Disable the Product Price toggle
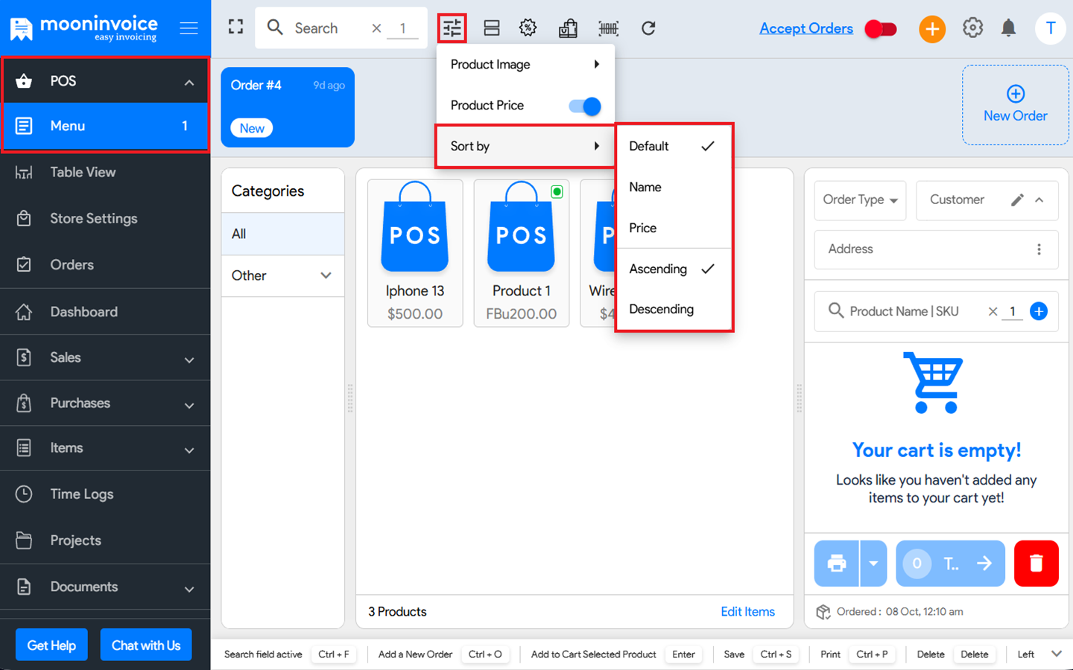The image size is (1073, 670). [x=584, y=106]
